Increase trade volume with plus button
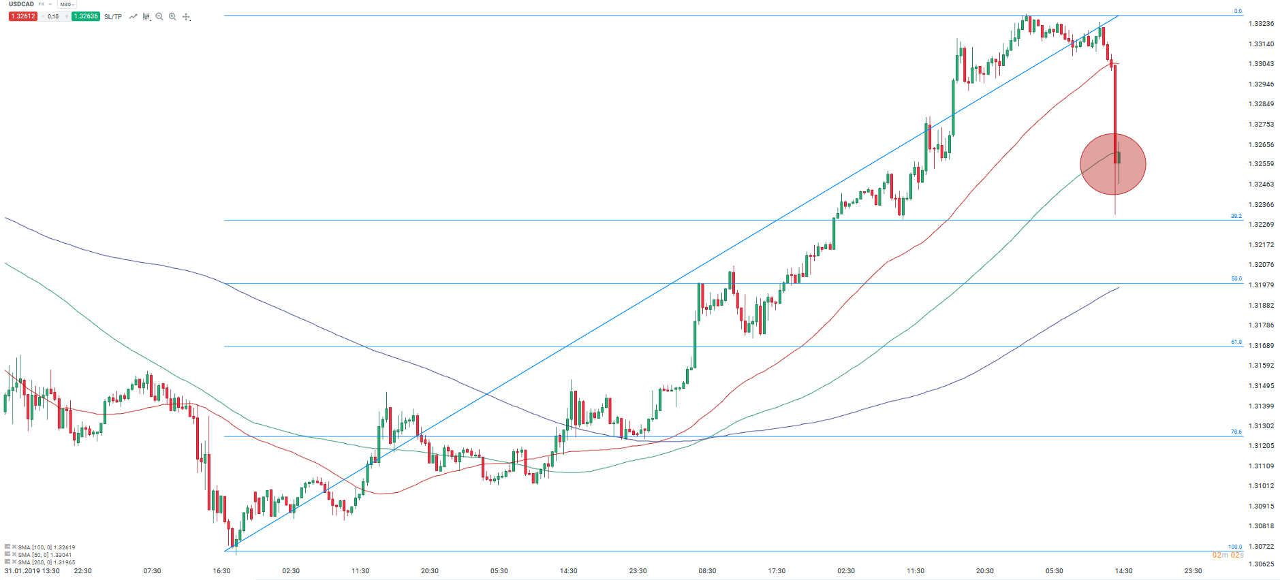1280x580 pixels. point(66,16)
